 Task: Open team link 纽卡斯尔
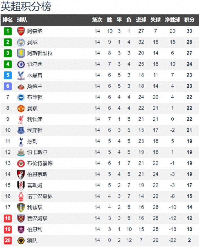pos(37,152)
